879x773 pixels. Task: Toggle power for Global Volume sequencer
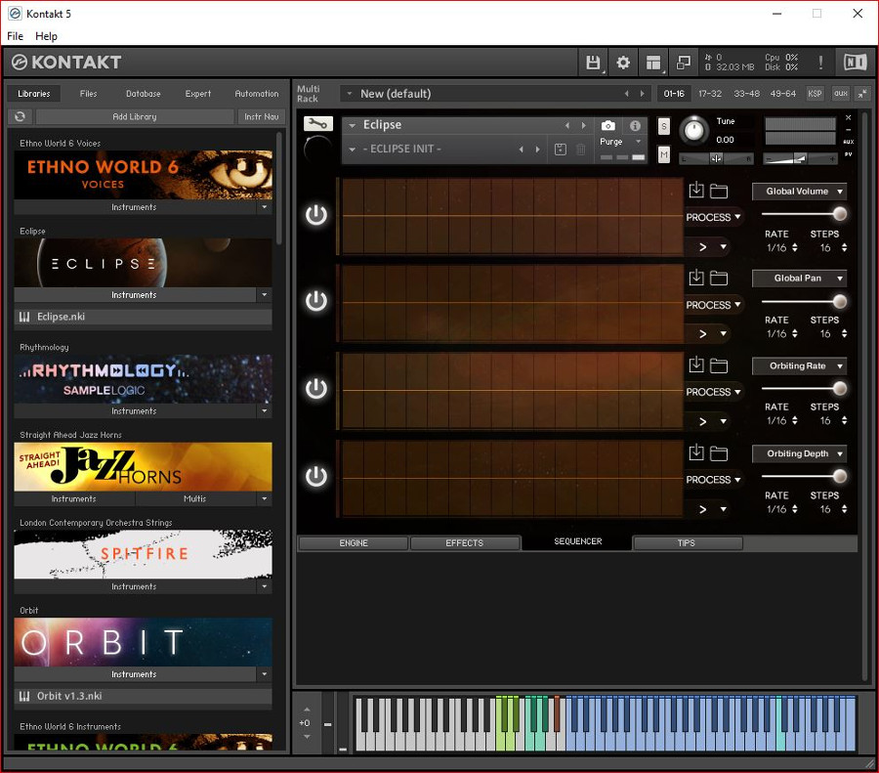(x=316, y=215)
